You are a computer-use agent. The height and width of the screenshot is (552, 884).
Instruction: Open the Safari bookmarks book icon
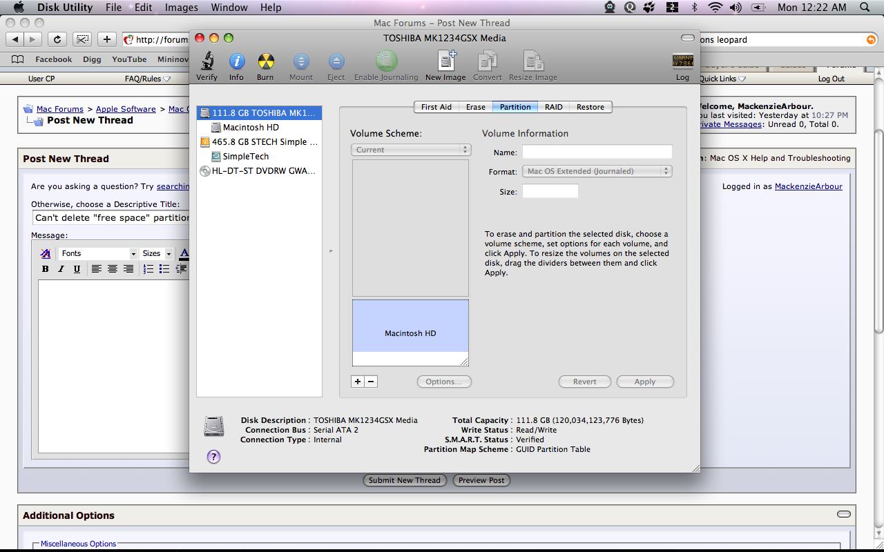click(18, 59)
